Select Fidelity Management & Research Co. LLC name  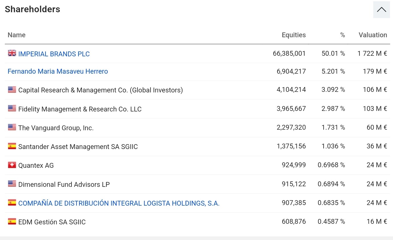click(80, 109)
